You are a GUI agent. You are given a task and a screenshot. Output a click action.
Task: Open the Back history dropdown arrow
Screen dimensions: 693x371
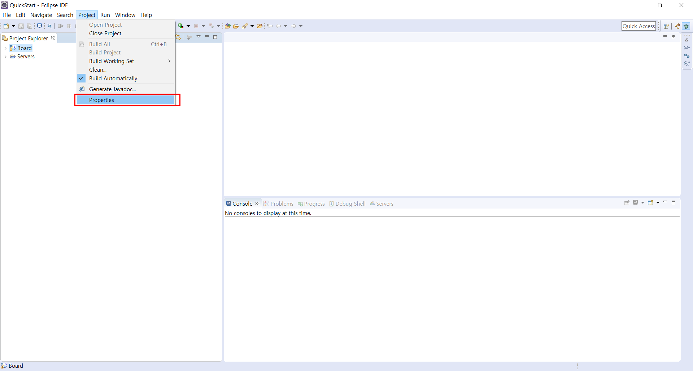tap(286, 26)
